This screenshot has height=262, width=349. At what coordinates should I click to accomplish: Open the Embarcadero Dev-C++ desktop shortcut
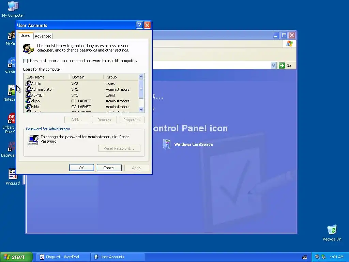[x=11, y=118]
